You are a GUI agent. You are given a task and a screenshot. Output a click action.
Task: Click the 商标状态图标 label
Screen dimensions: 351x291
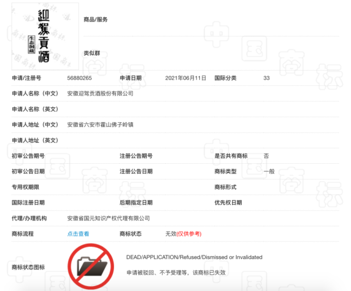pos(28,267)
